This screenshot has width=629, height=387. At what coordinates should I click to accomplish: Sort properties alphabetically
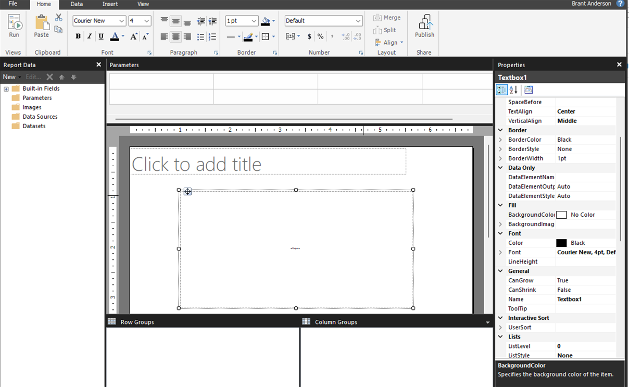(x=513, y=90)
